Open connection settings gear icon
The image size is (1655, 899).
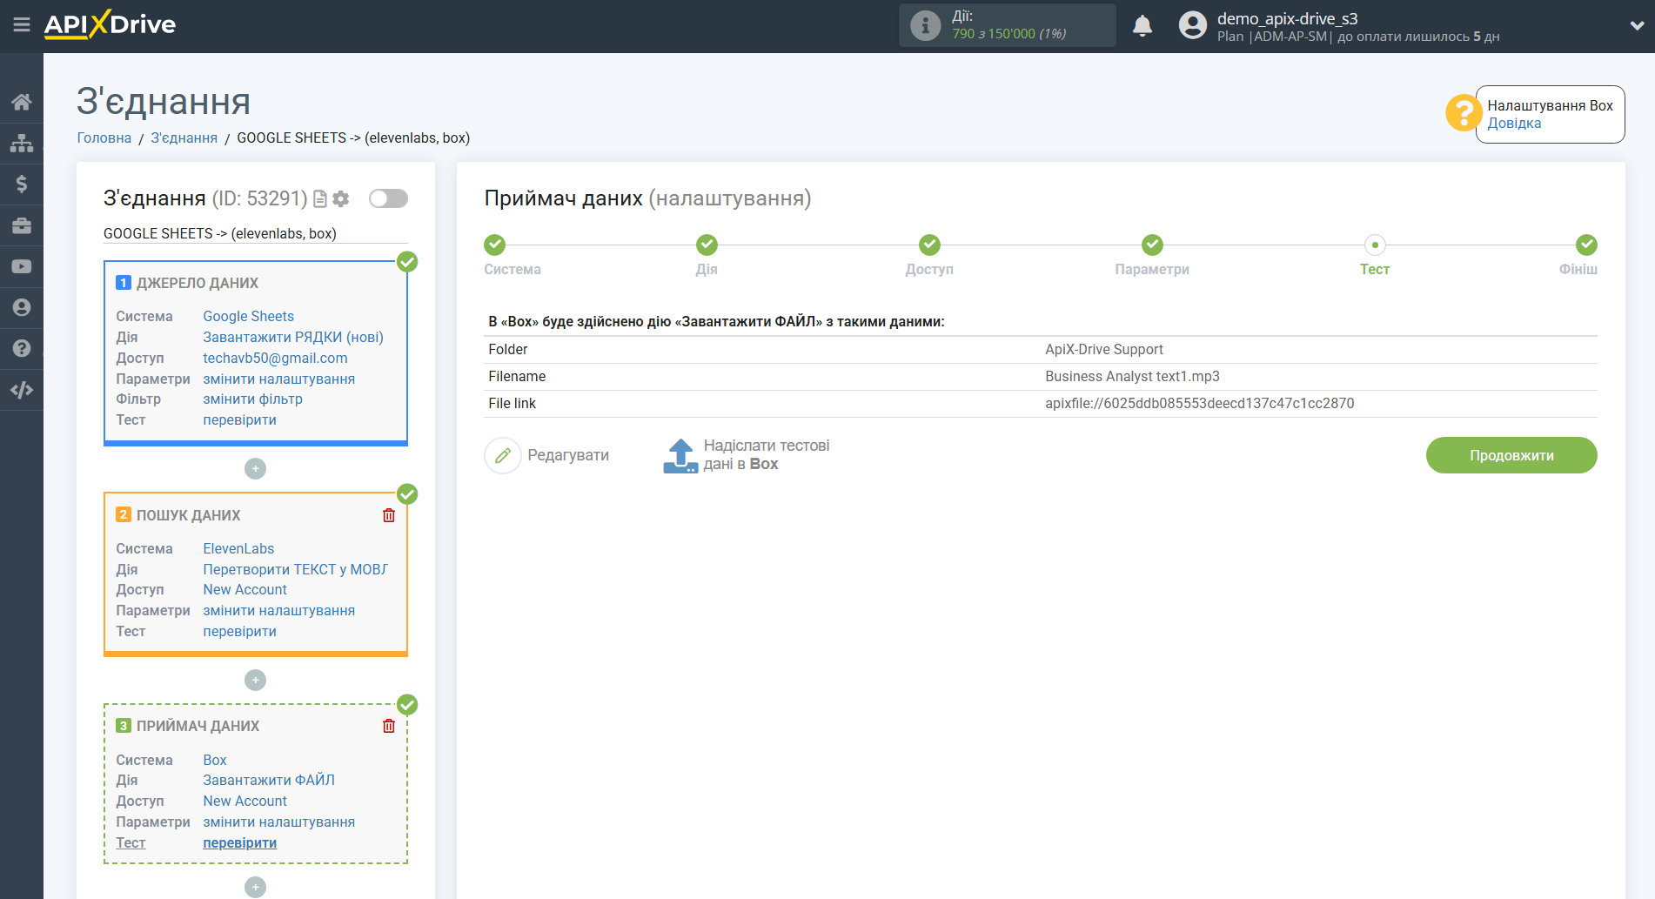point(341,199)
